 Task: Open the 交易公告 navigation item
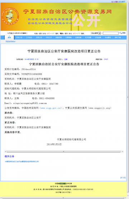click(x=39, y=38)
